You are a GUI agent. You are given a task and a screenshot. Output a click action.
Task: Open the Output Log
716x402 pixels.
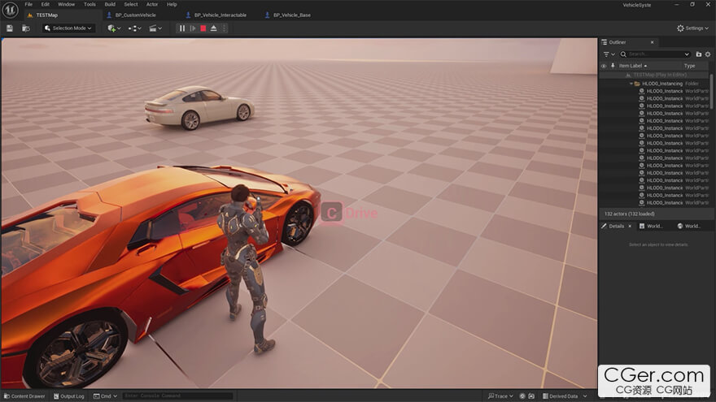[69, 396]
